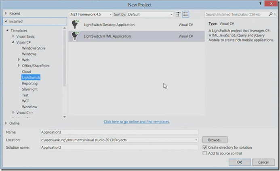Image resolution: width=280 pixels, height=171 pixels.
Task: Select the LightSwitch template category
Action: coord(31,77)
